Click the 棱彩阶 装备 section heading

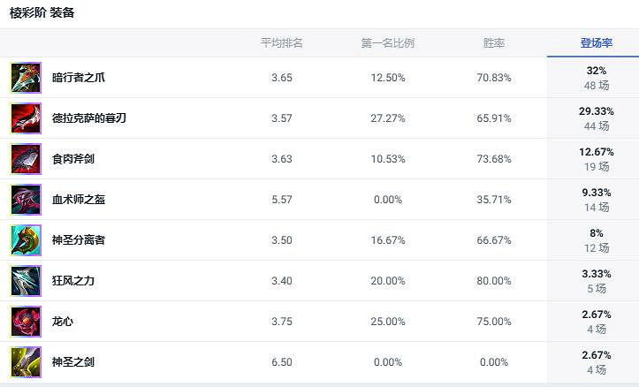tap(42, 13)
